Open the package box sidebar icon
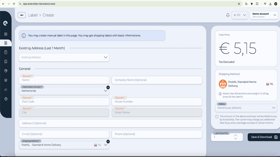The height and width of the screenshot is (157, 280). coord(6,71)
